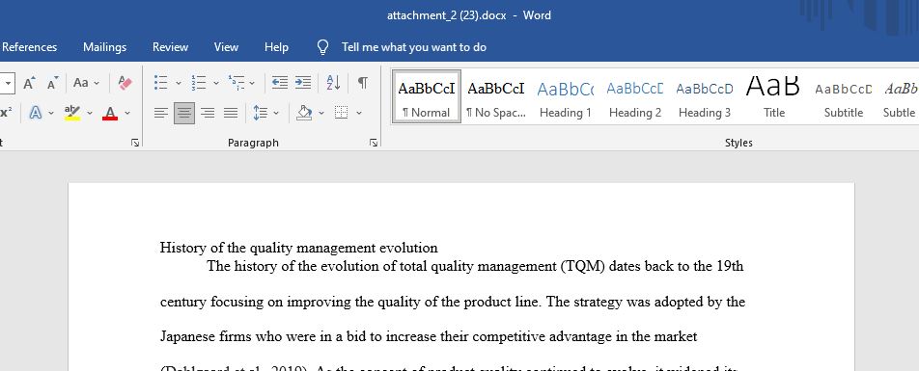This screenshot has width=919, height=371.
Task: Apply the Subtitle style
Action: click(x=844, y=97)
